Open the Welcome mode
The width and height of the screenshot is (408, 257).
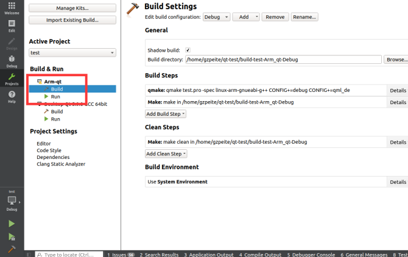tap(12, 9)
